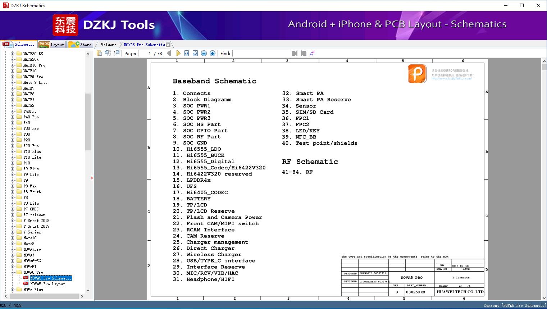Expand the MATE10 Pro folder
The image size is (547, 309).
point(13,65)
